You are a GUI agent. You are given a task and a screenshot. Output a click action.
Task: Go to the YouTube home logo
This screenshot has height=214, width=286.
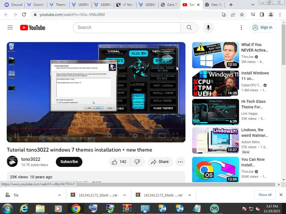(x=33, y=28)
